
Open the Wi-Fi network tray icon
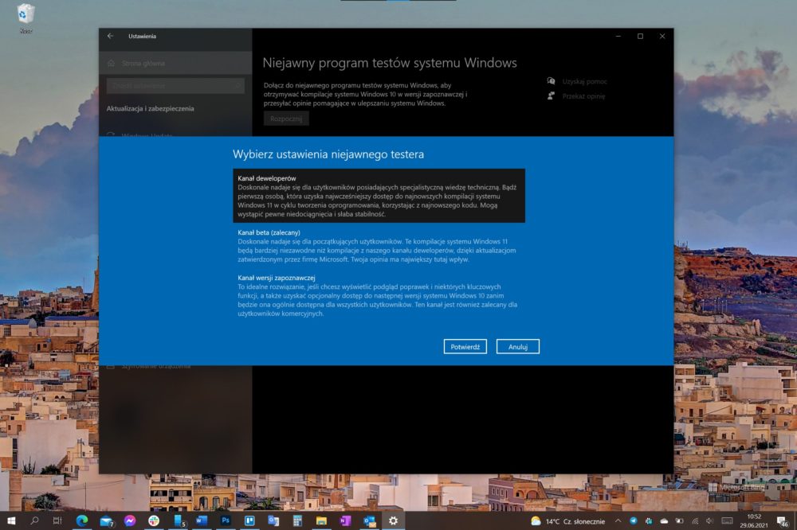(695, 521)
